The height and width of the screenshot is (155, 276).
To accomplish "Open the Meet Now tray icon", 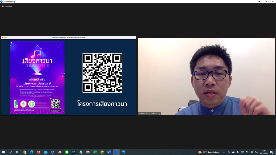I will click(x=229, y=152).
